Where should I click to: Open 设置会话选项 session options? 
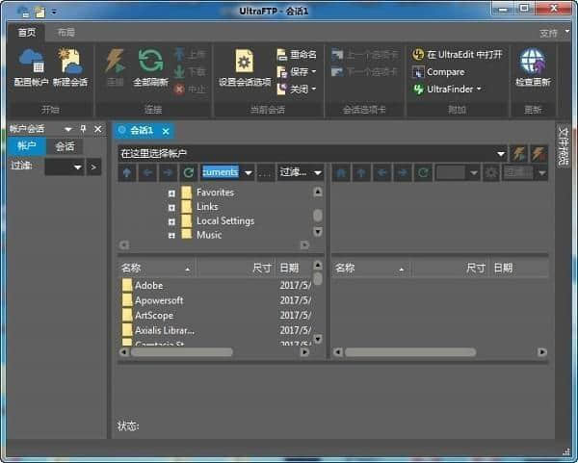pos(244,62)
